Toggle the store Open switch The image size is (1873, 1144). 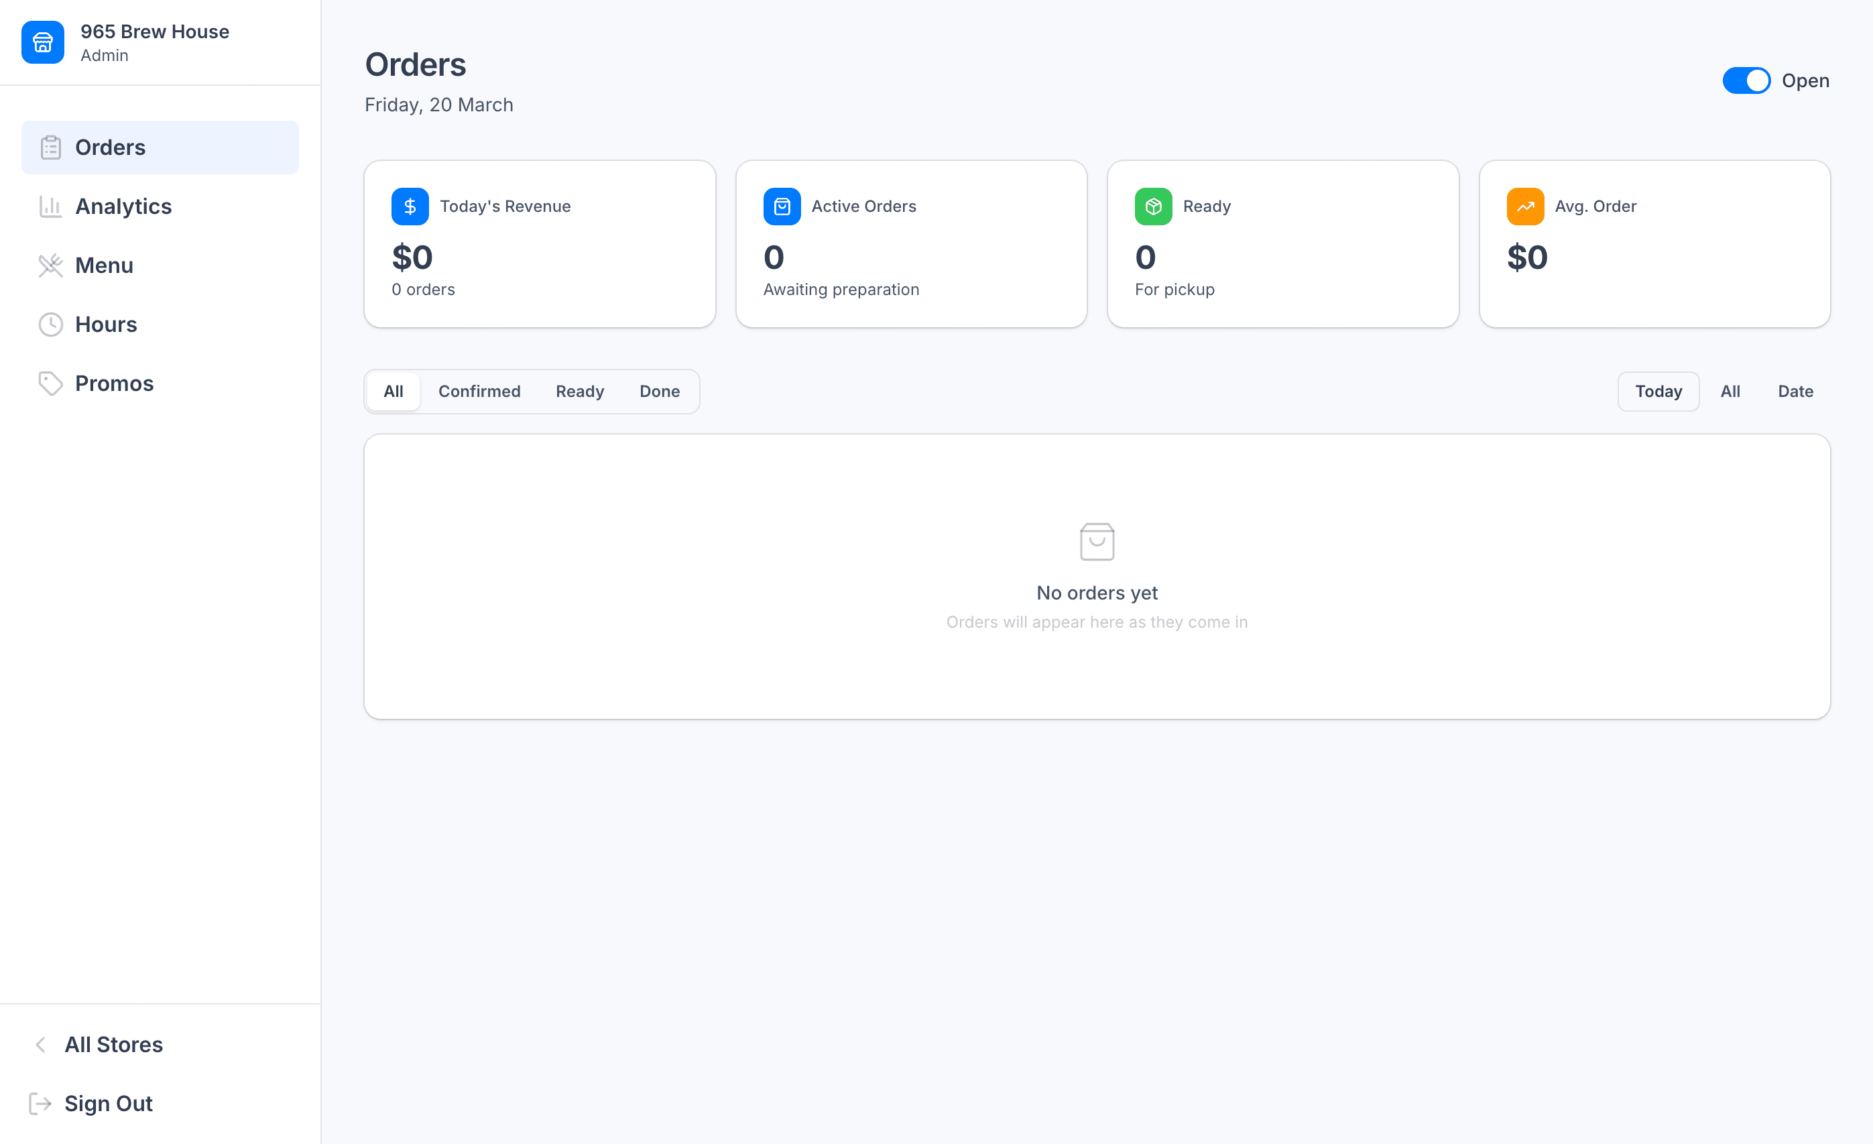click(1746, 80)
